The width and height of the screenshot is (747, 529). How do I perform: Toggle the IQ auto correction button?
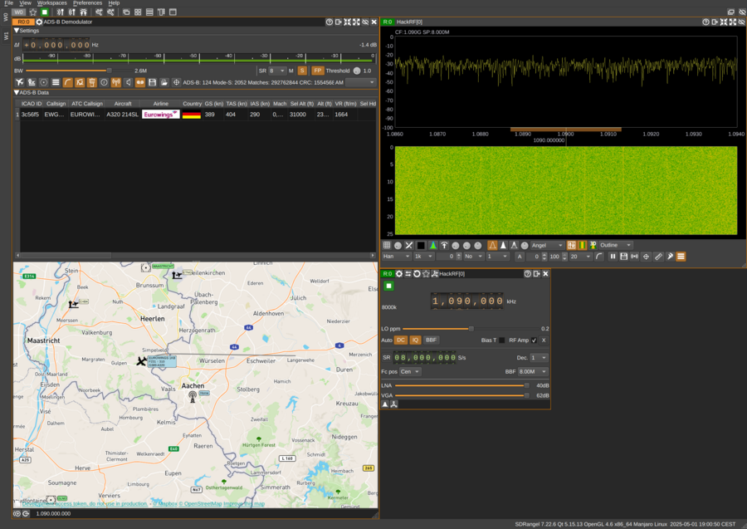[x=415, y=340]
